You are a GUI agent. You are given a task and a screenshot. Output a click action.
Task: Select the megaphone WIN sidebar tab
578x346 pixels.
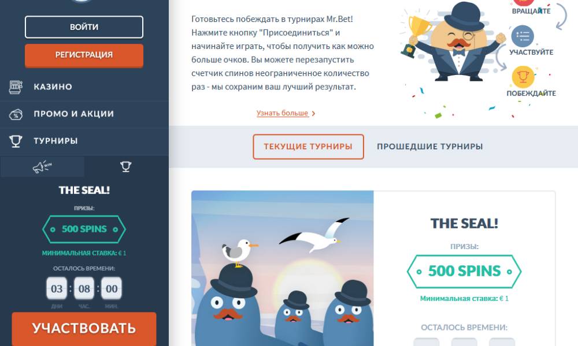pyautogui.click(x=42, y=167)
